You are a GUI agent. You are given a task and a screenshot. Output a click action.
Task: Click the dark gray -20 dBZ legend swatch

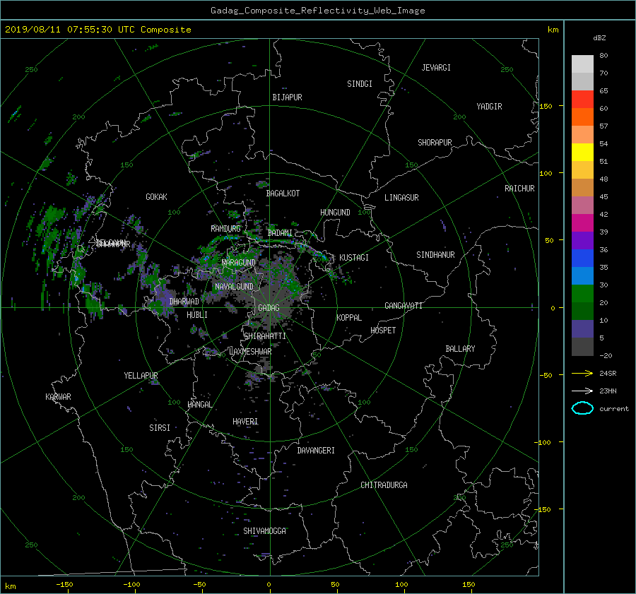click(582, 347)
